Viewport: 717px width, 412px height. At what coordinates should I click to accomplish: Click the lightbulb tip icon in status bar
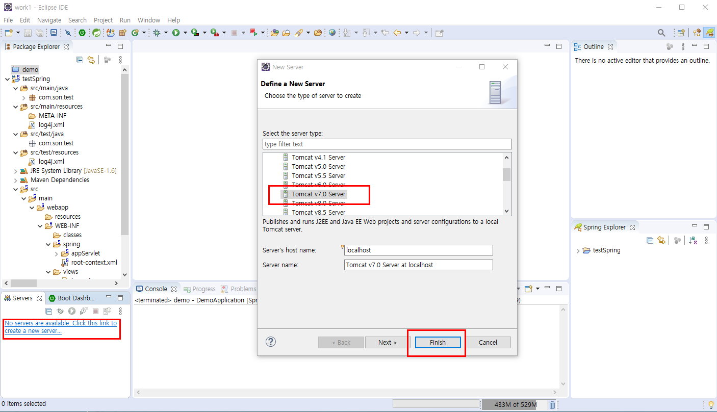pos(710,404)
